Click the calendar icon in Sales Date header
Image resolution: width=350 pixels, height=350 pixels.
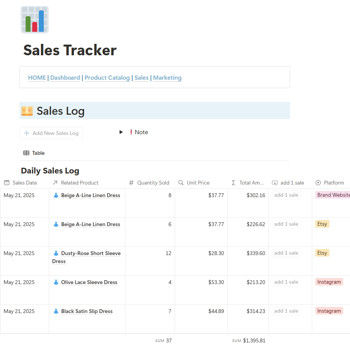tap(7, 183)
